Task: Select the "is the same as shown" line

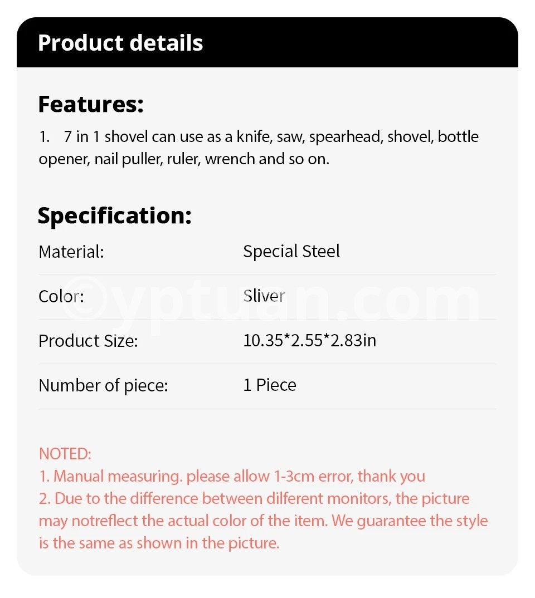Action: (x=159, y=543)
